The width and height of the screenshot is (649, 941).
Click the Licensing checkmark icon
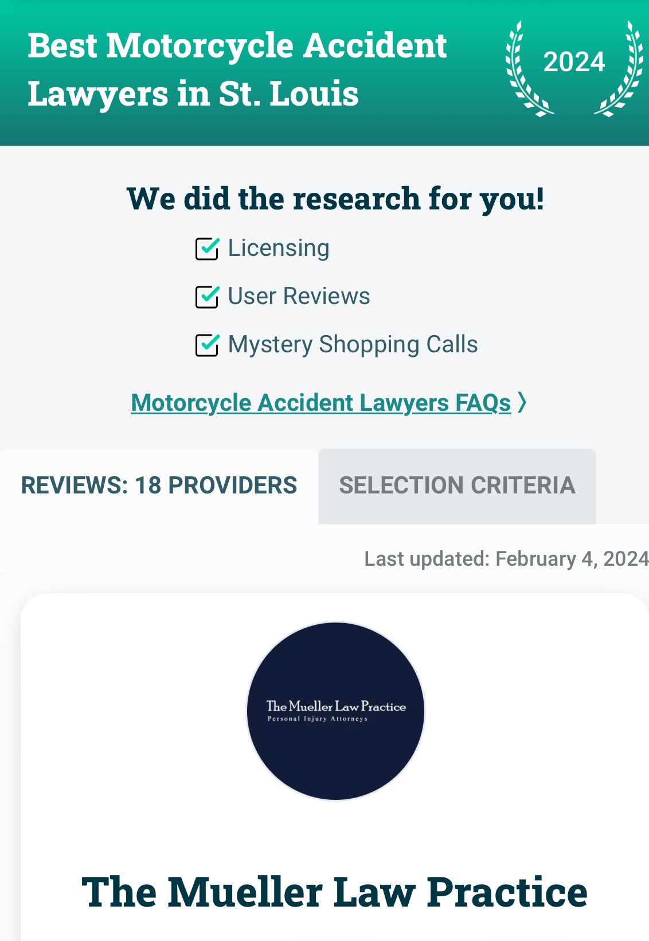(208, 248)
